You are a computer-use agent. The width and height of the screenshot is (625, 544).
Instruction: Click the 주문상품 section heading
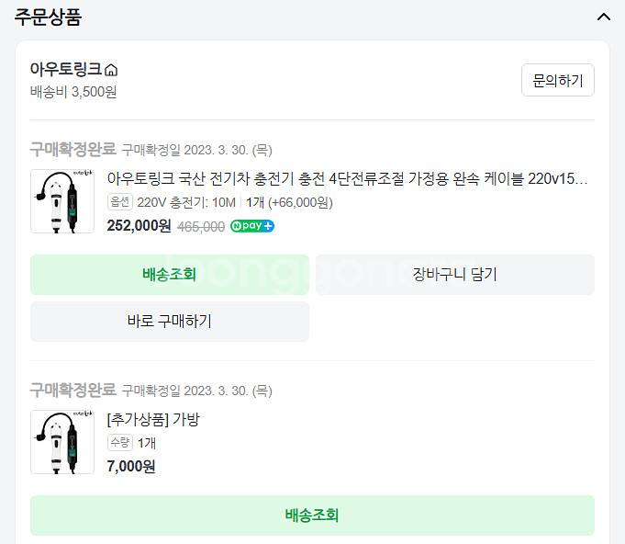(x=49, y=17)
